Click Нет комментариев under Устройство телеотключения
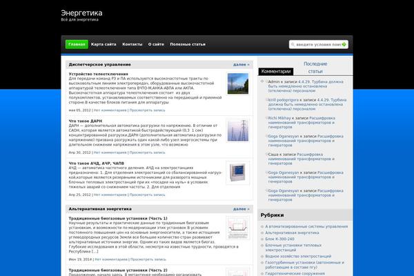This screenshot has width=414, height=276. 110,110
